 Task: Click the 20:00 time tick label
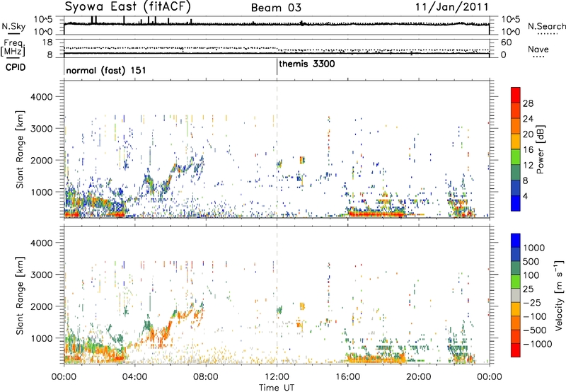(x=419, y=377)
